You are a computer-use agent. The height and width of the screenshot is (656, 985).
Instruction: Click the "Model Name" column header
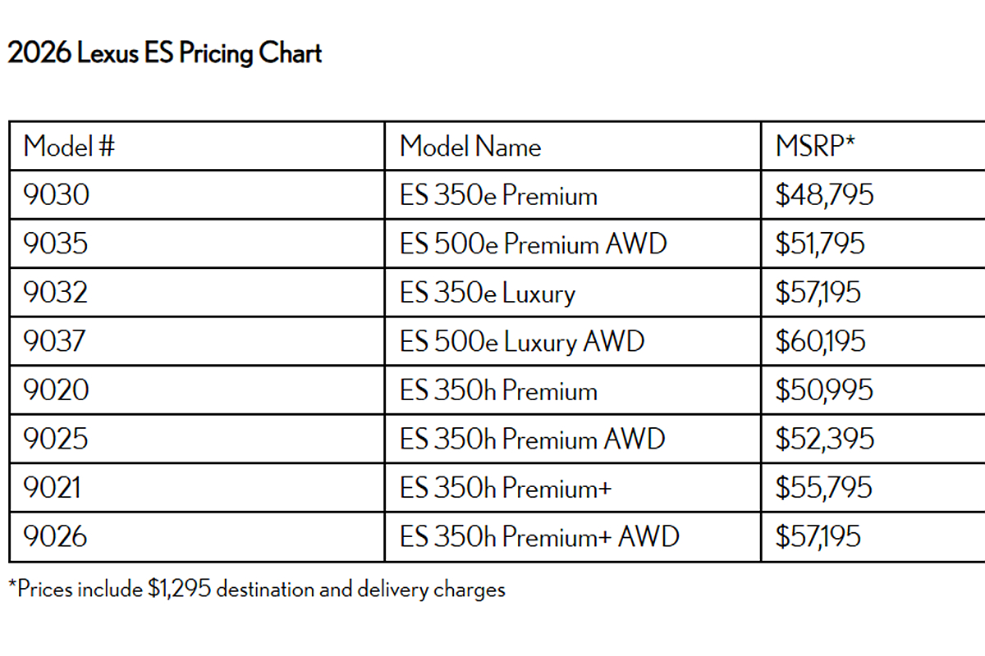470,147
